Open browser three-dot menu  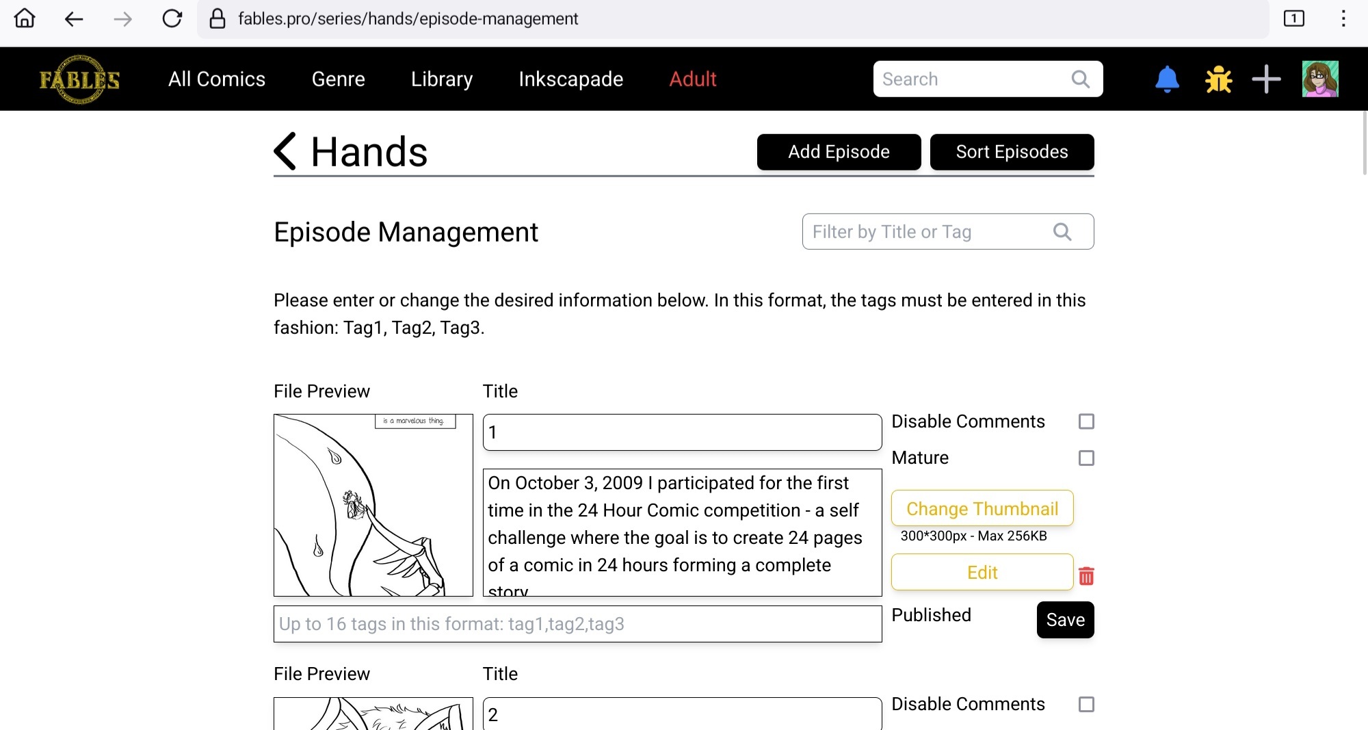pyautogui.click(x=1343, y=18)
